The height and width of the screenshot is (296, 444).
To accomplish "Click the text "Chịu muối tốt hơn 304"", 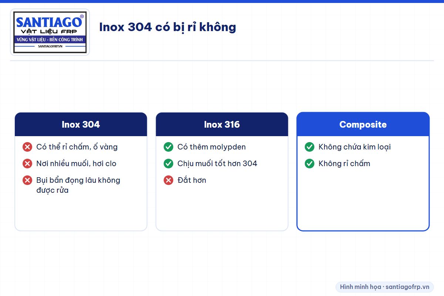I will (217, 164).
